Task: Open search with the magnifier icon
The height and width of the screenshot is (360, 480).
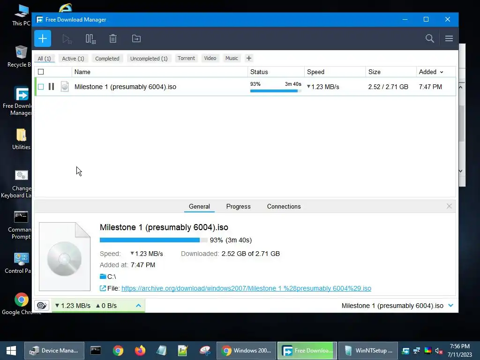Action: tap(429, 38)
